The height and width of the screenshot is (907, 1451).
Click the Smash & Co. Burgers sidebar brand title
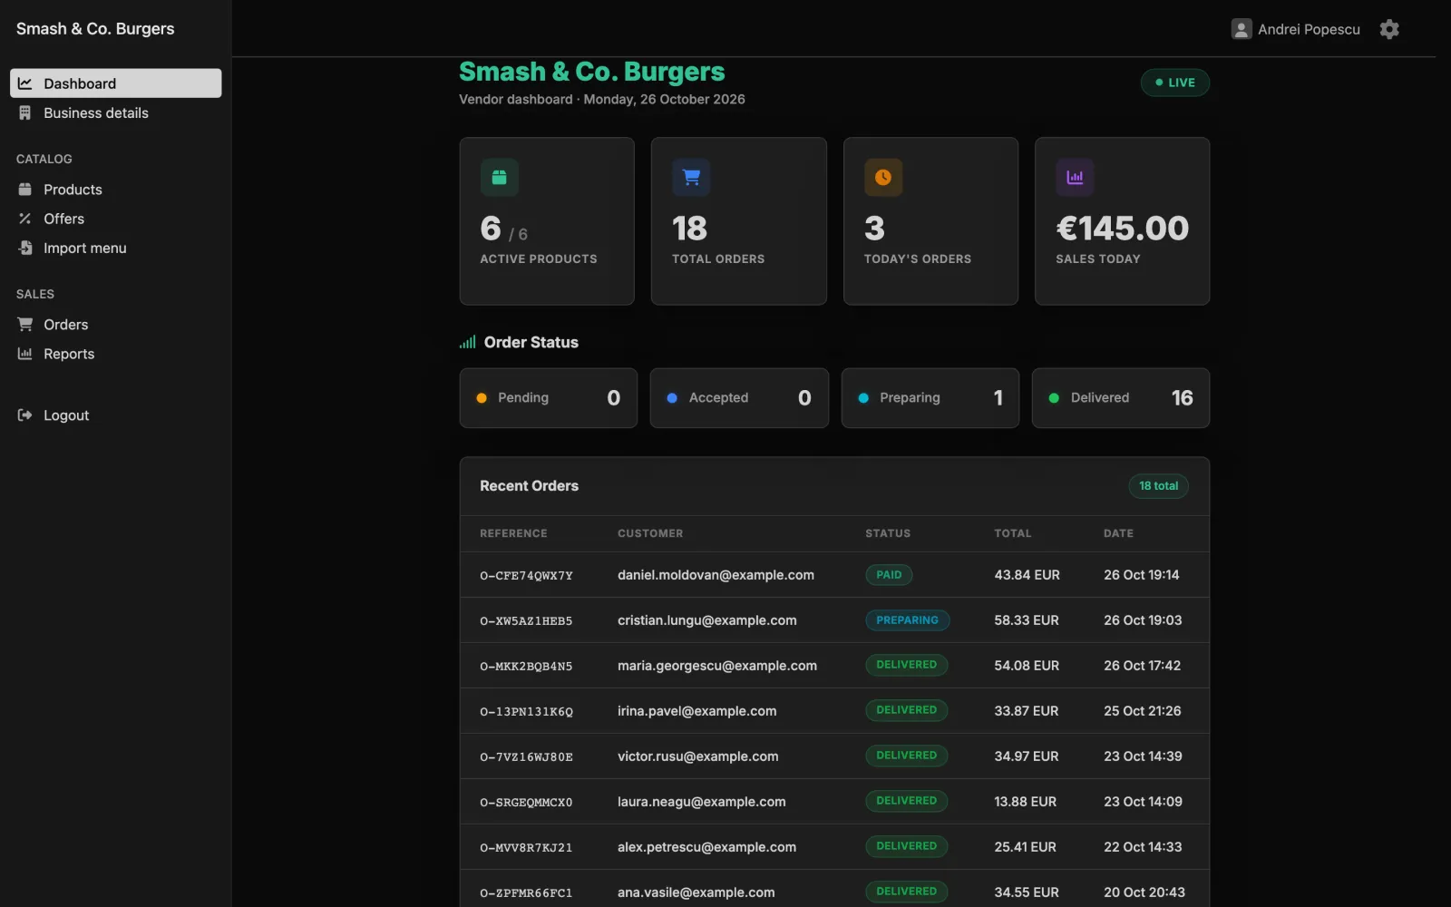tap(95, 29)
